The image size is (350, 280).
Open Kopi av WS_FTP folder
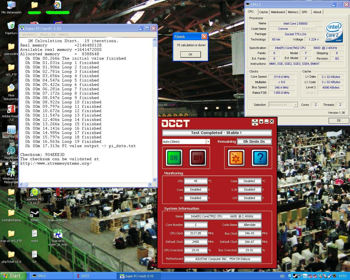tap(11, 236)
